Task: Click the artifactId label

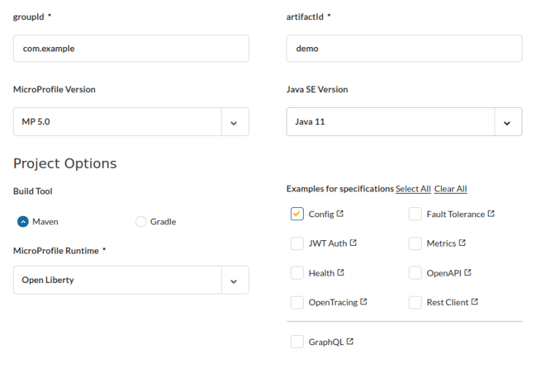Action: [x=305, y=16]
